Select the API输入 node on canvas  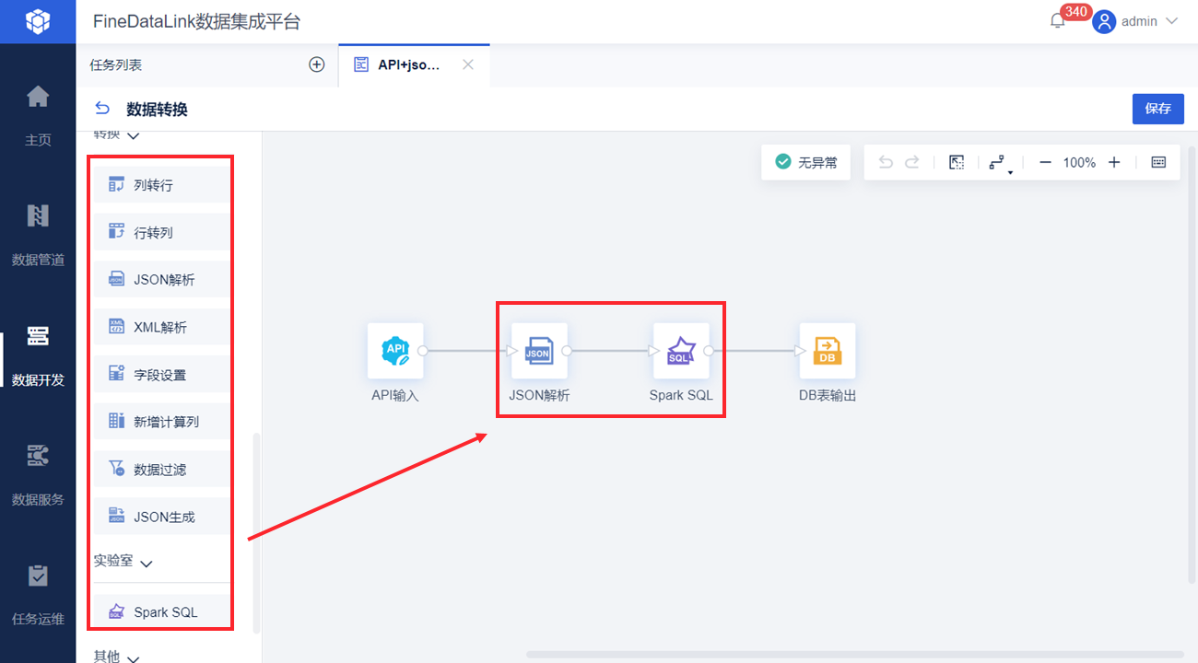[395, 351]
